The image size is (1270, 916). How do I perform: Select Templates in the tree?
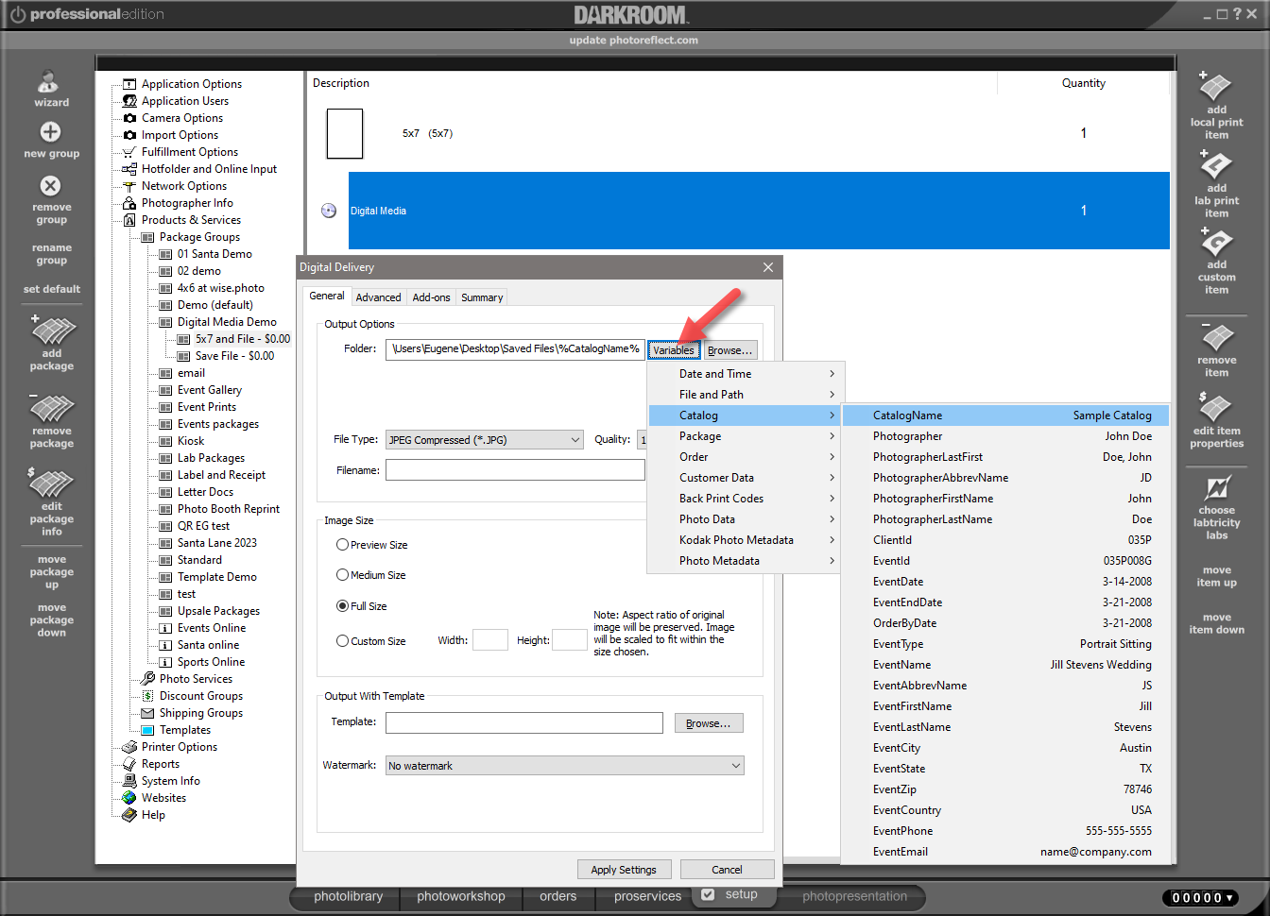(x=185, y=730)
